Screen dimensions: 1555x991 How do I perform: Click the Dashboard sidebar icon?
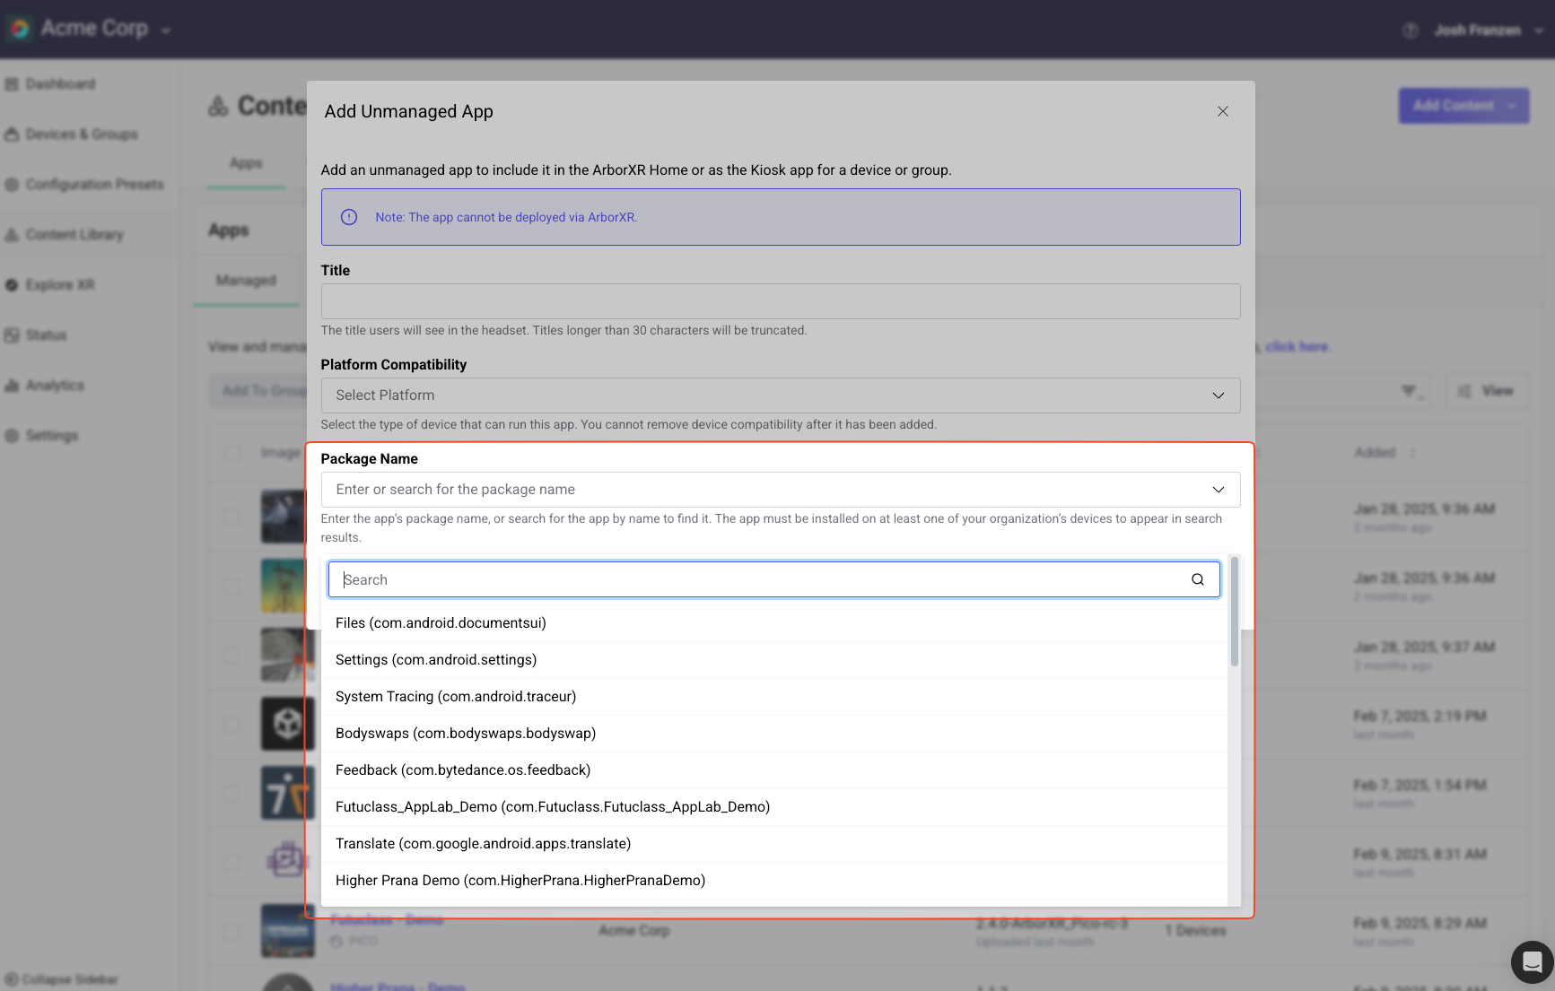coord(12,84)
